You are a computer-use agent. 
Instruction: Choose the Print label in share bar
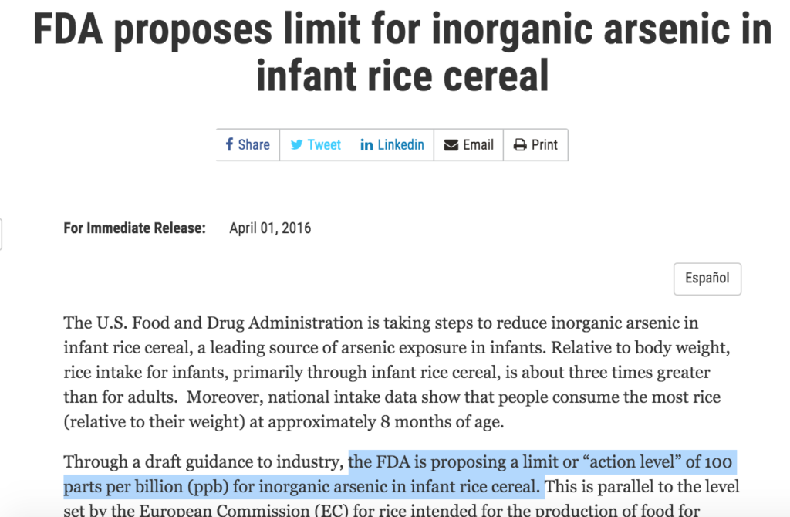[544, 145]
